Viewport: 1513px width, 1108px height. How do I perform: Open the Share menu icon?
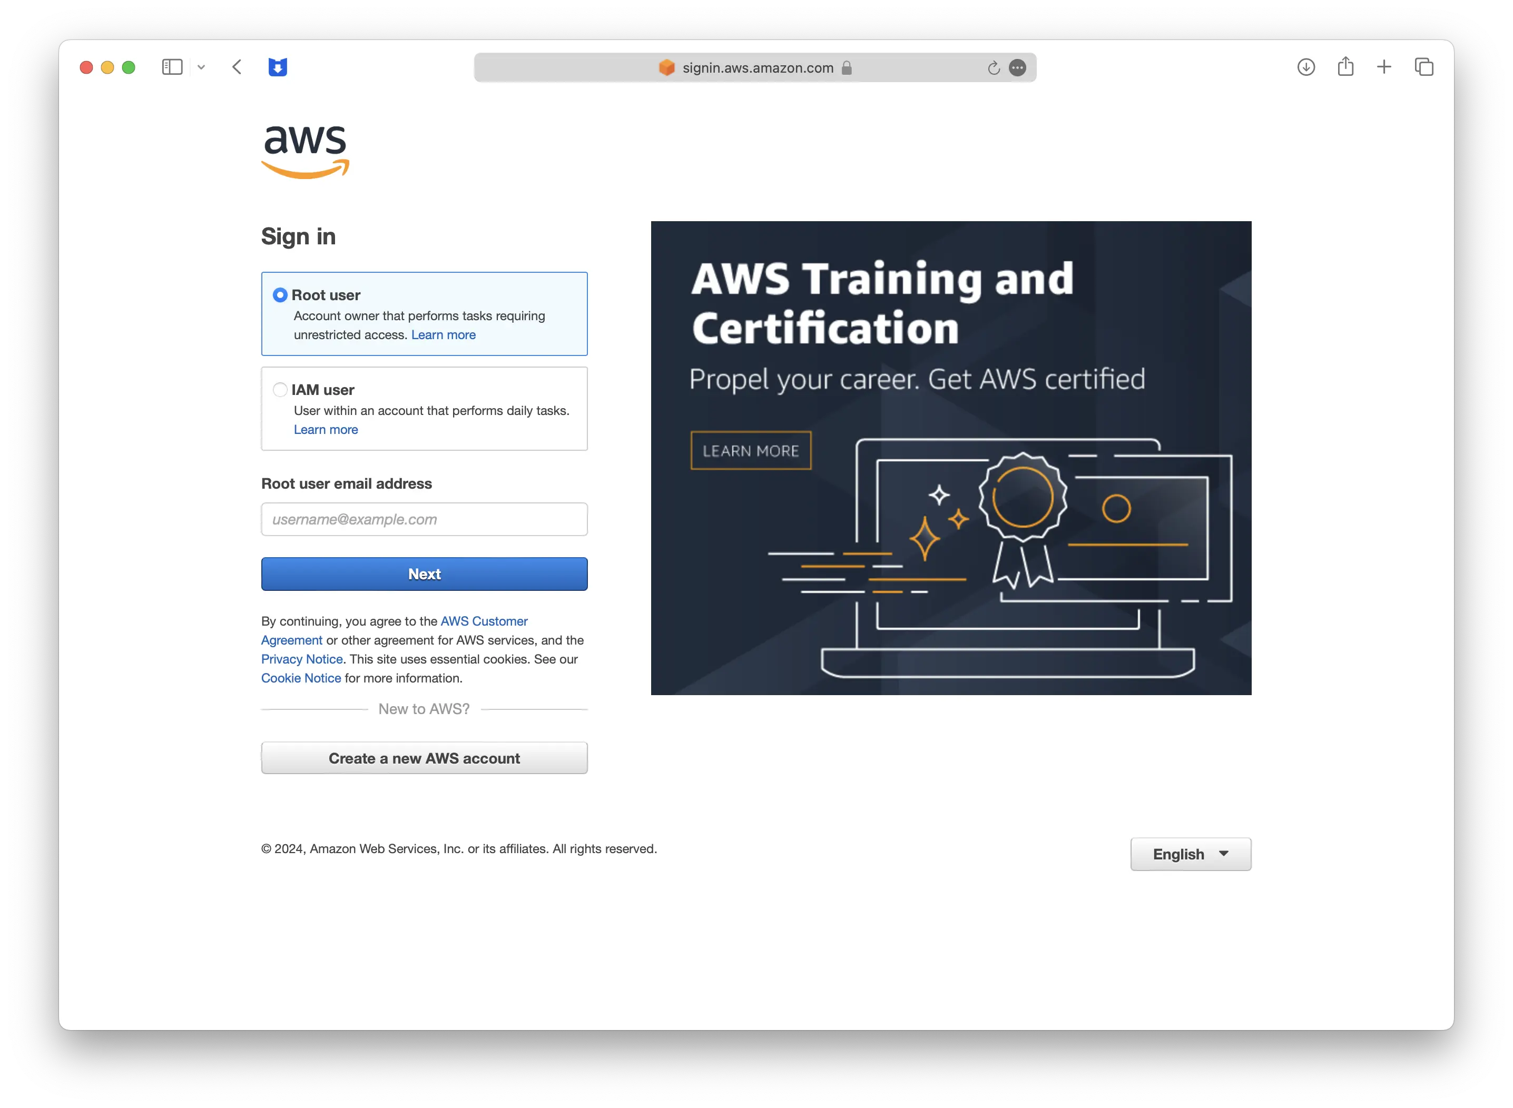tap(1345, 66)
